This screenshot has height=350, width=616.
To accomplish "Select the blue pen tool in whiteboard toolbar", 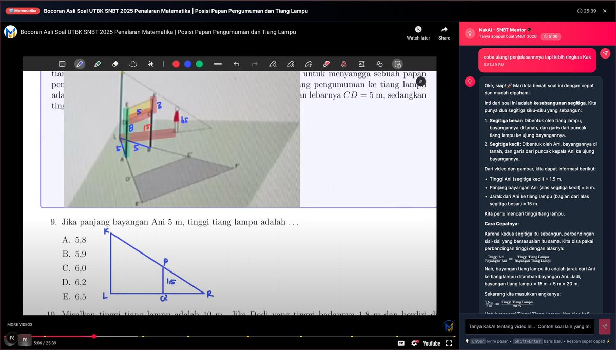I will point(79,64).
